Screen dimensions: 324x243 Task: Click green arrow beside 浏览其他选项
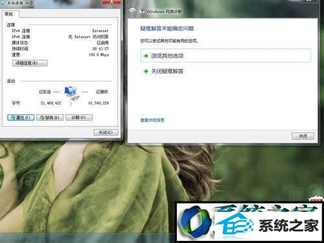pos(146,56)
